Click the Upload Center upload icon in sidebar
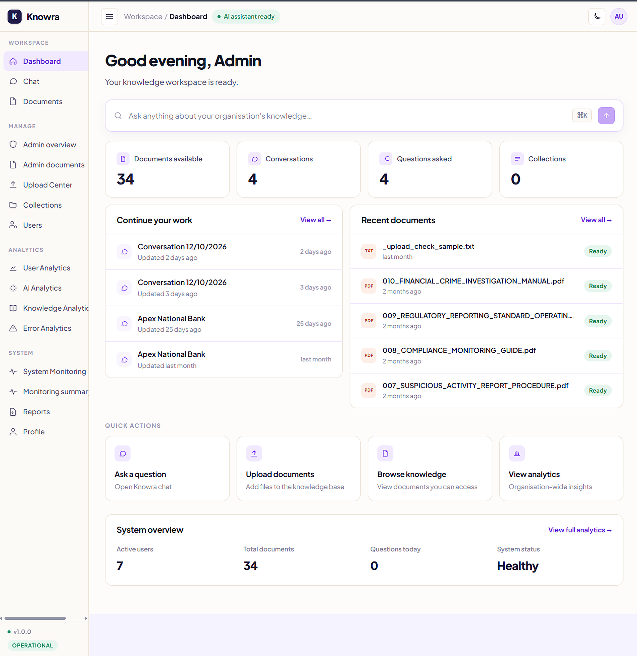The width and height of the screenshot is (637, 656). pos(13,185)
